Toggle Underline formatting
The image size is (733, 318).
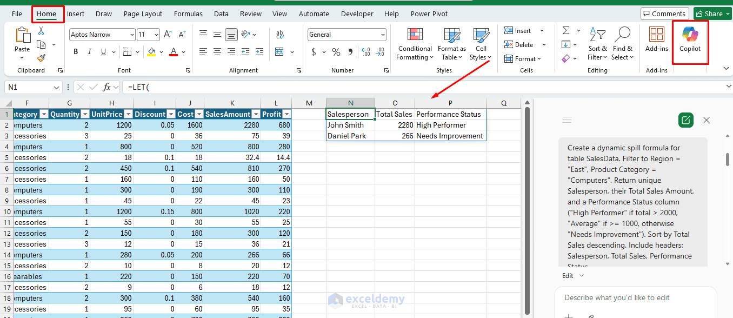(x=104, y=52)
